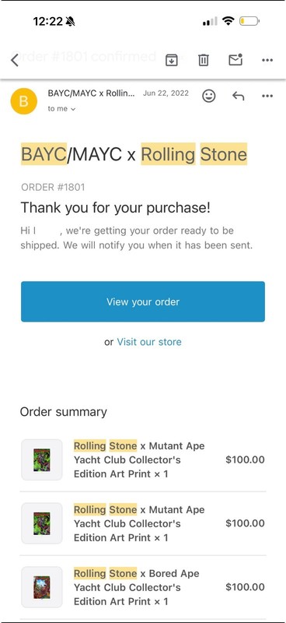Tap the first Mutant Ape print thumbnail
Screen dimensions: 286x623
[42, 459]
